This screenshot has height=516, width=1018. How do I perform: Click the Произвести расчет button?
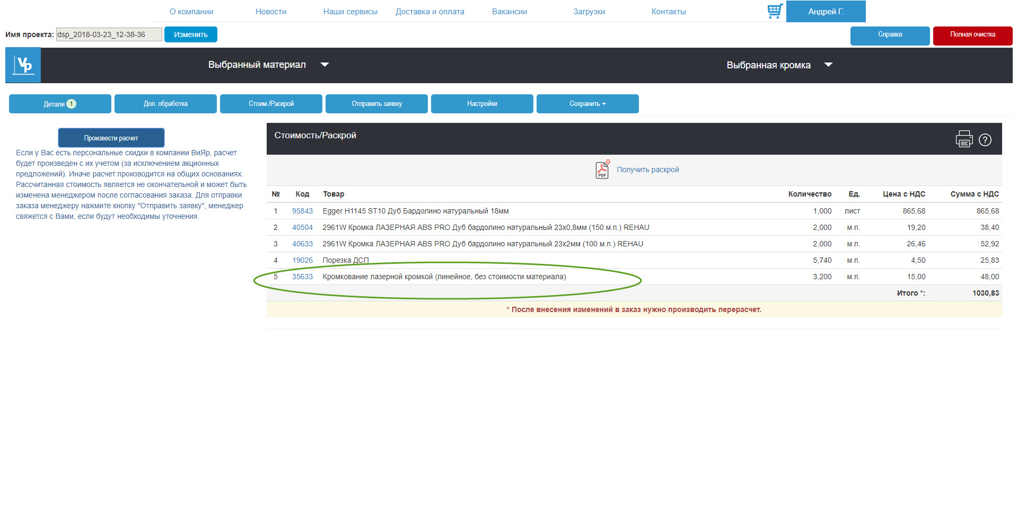click(x=111, y=138)
